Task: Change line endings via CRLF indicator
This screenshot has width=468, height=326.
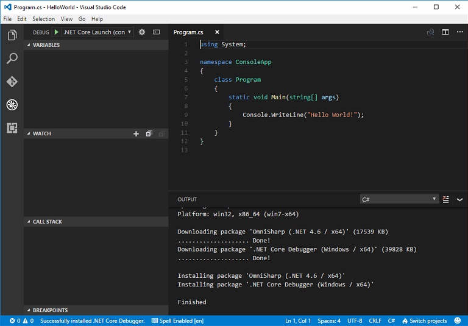Action: coord(375,321)
